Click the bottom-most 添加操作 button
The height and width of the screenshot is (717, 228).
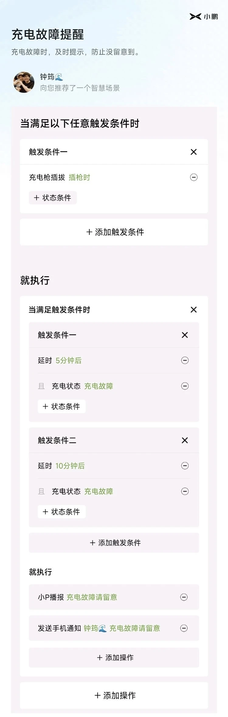(114, 695)
